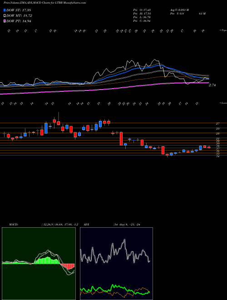Click the 'Avg V: 0.081 M' volume text
227x300 pixels.
[179, 10]
